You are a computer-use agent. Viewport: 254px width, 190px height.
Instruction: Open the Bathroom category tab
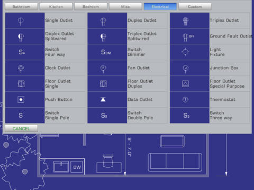coord(21,6)
